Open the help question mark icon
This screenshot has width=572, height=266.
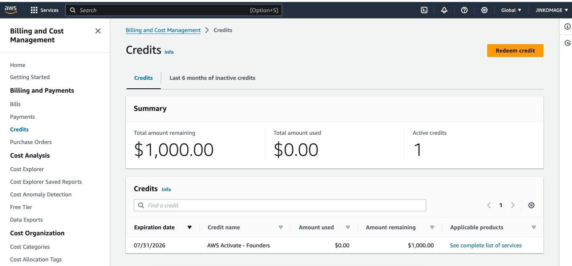[464, 10]
